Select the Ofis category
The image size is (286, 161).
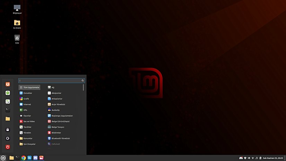29,110
